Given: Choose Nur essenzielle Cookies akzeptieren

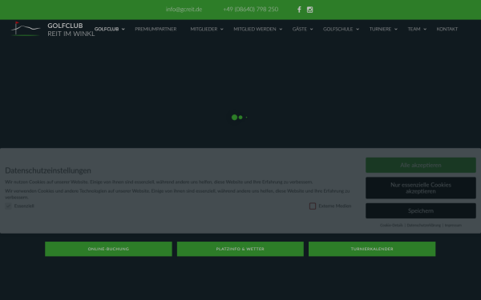Looking at the screenshot, I should [421, 188].
